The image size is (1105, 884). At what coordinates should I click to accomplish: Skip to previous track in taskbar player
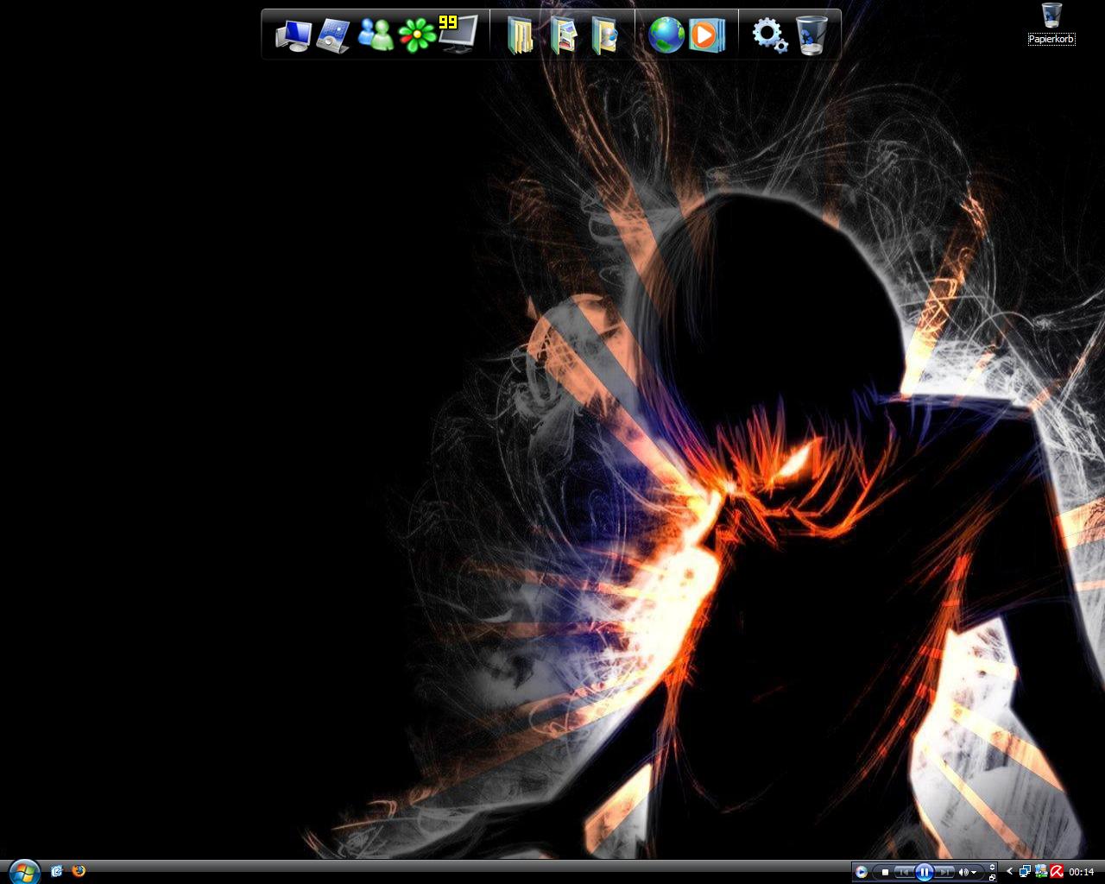903,872
